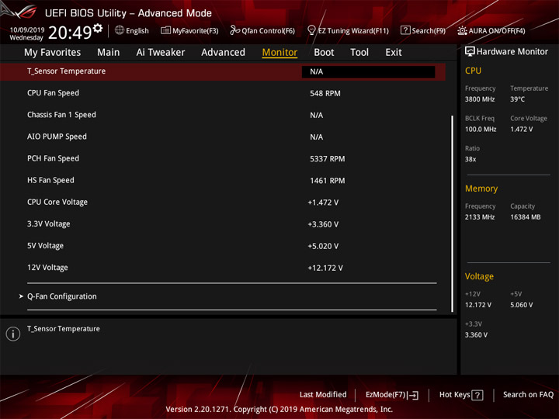Open MyFavorite(F3) menu
Screen dimensions: 559x419
coord(196,31)
